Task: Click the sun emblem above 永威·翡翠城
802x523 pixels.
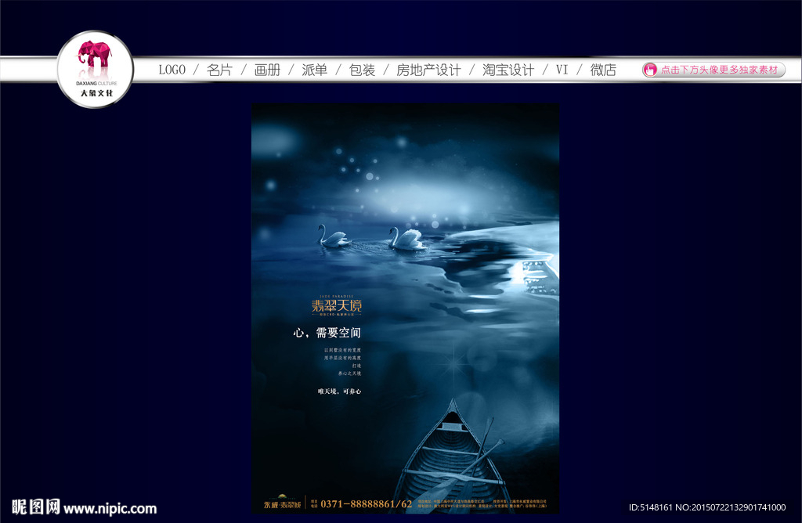Action: coord(283,494)
